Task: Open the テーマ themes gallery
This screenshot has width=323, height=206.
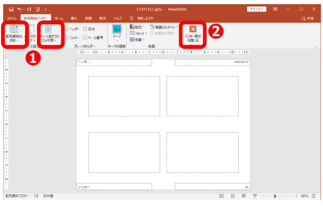Action: [x=117, y=33]
